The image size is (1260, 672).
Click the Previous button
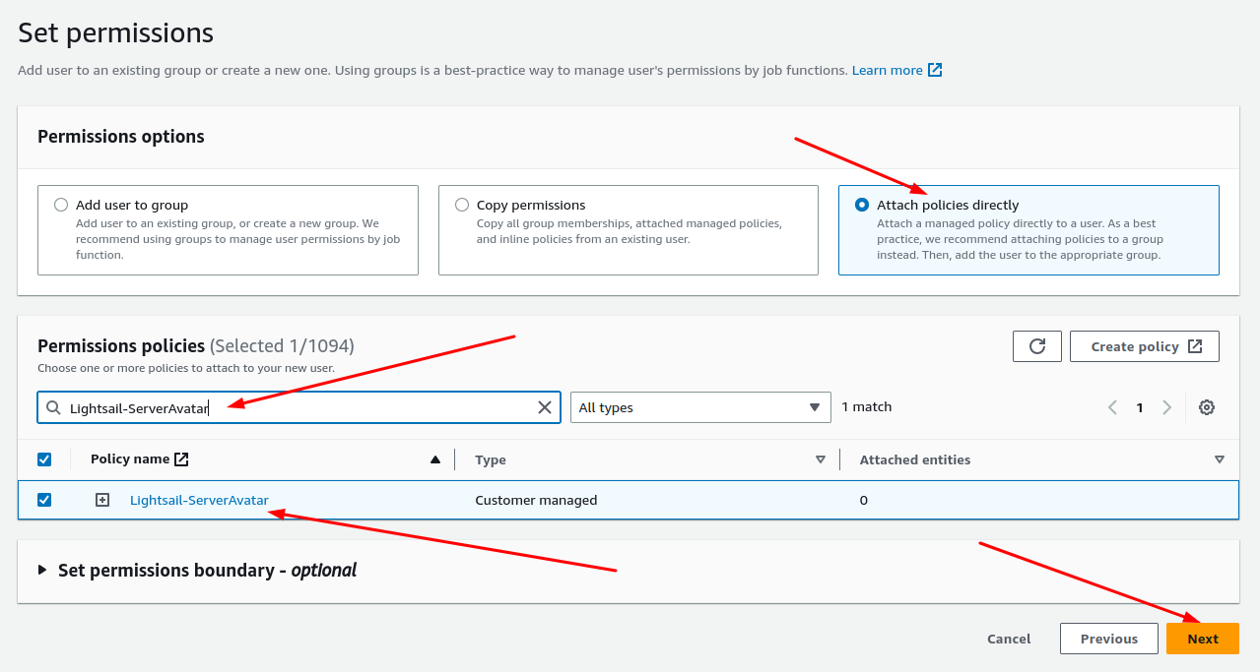tap(1109, 639)
